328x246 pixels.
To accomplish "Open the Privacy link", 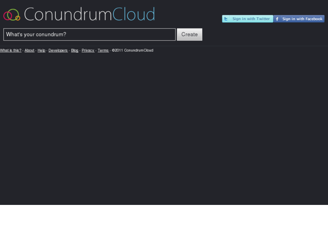I will pos(88,51).
